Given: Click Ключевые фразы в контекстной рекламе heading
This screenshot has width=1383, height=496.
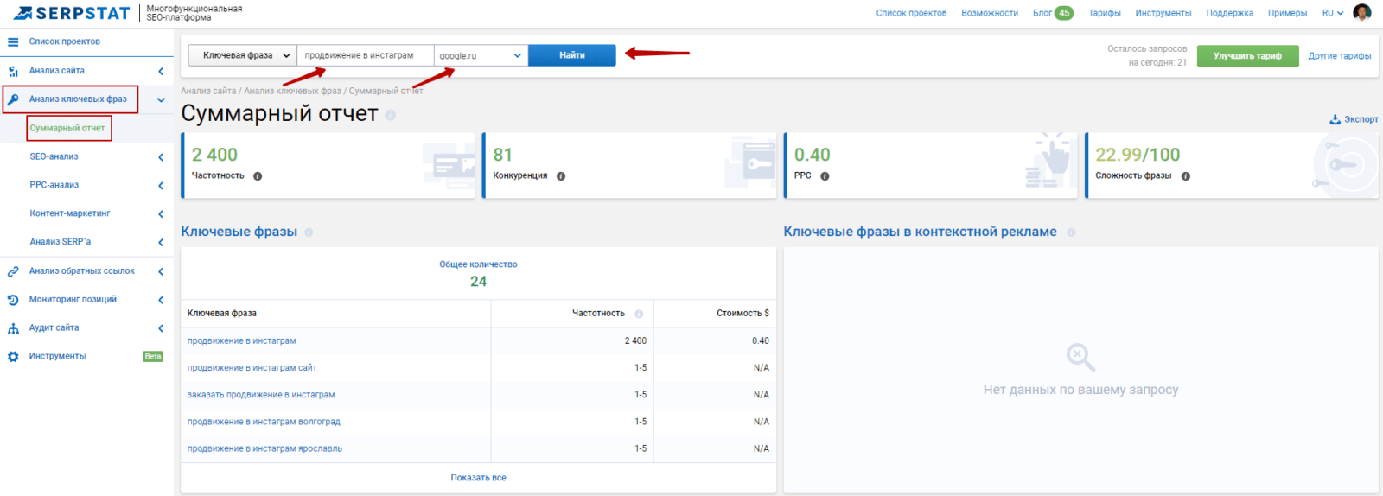Looking at the screenshot, I should pos(920,232).
